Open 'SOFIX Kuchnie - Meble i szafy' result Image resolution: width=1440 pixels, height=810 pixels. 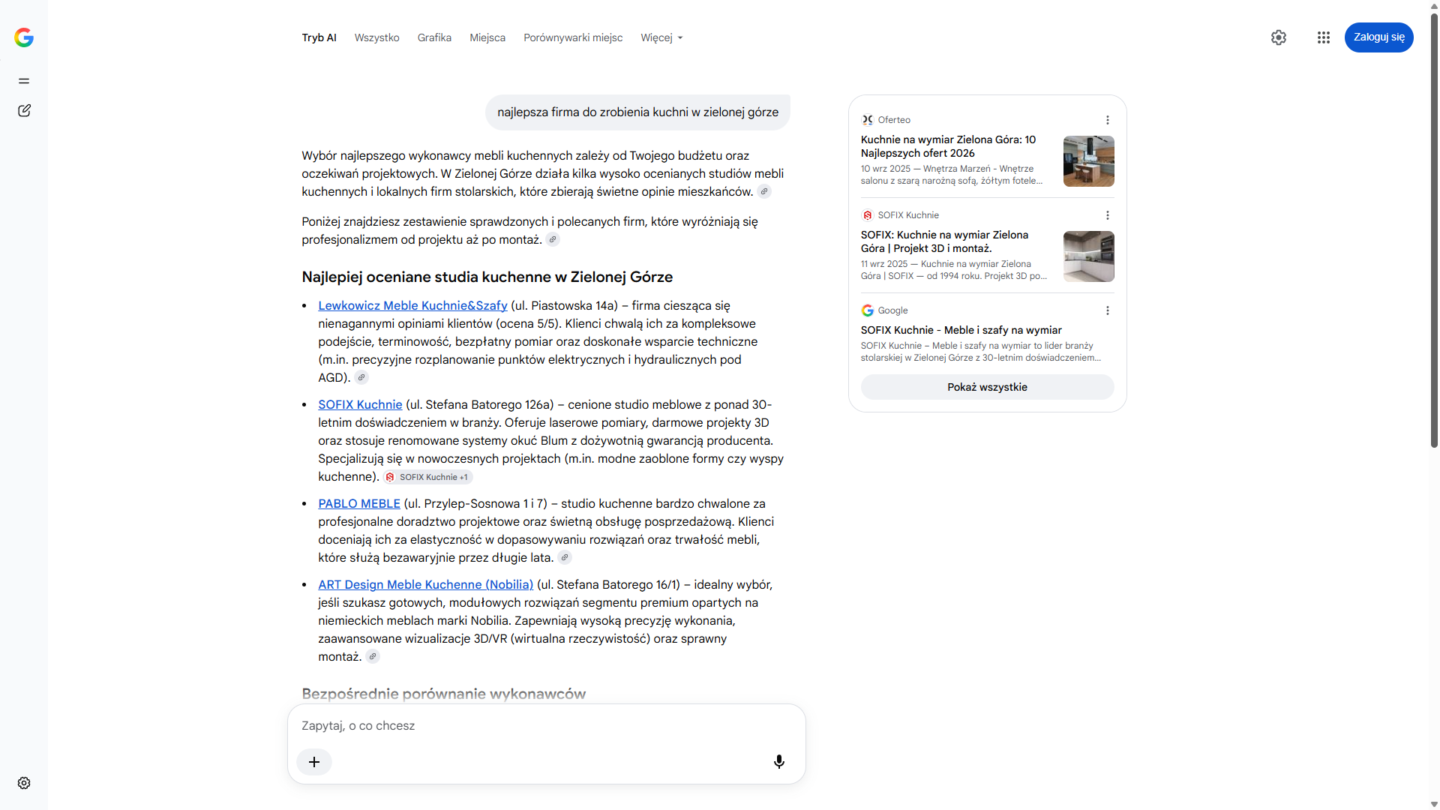point(961,330)
